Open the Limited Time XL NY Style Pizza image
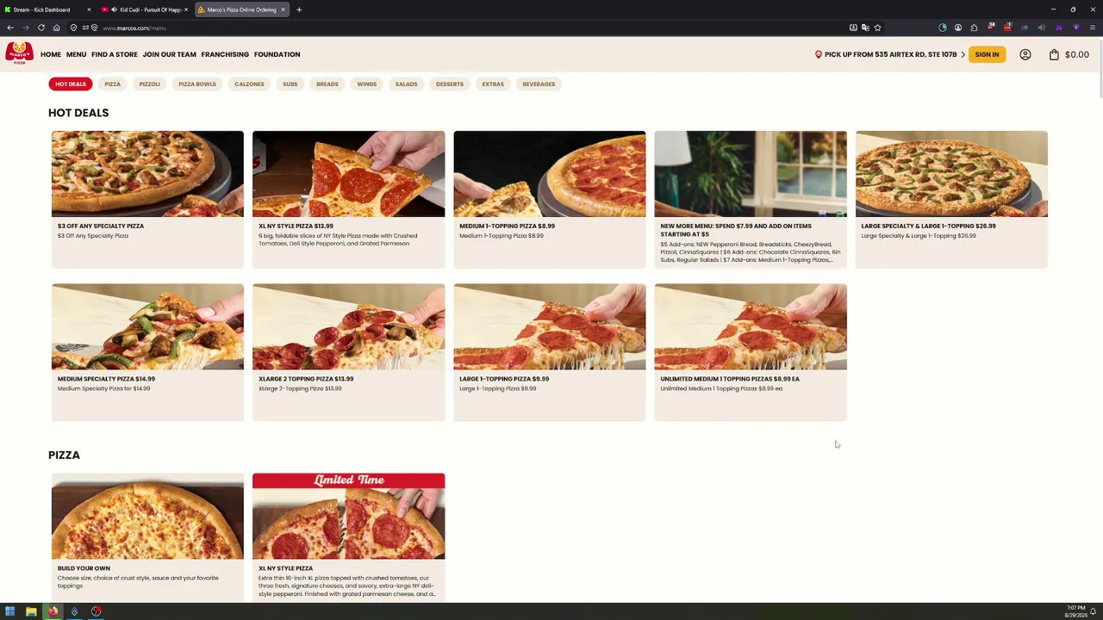The height and width of the screenshot is (620, 1103). [349, 516]
